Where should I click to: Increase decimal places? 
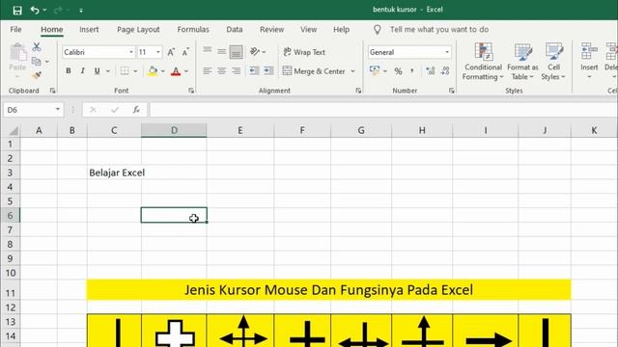click(x=431, y=71)
